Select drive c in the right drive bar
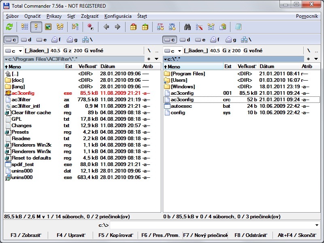Viewport: 324px width, 243px height. point(170,40)
